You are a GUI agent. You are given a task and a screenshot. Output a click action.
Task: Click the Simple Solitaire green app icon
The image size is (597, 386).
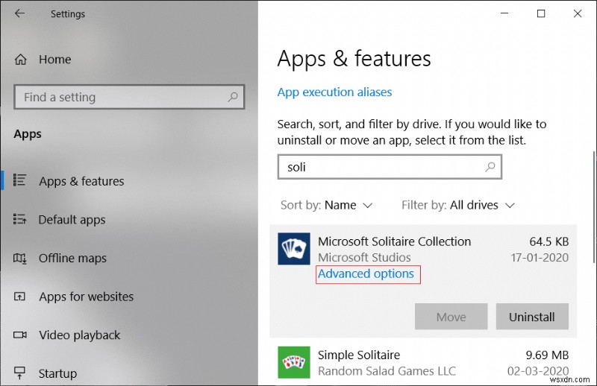[293, 362]
